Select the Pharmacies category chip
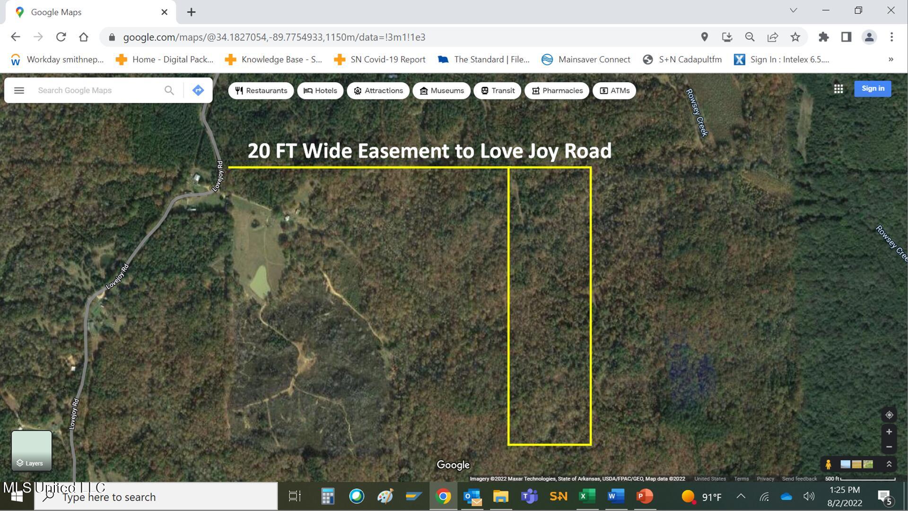Image resolution: width=908 pixels, height=511 pixels. pos(557,91)
